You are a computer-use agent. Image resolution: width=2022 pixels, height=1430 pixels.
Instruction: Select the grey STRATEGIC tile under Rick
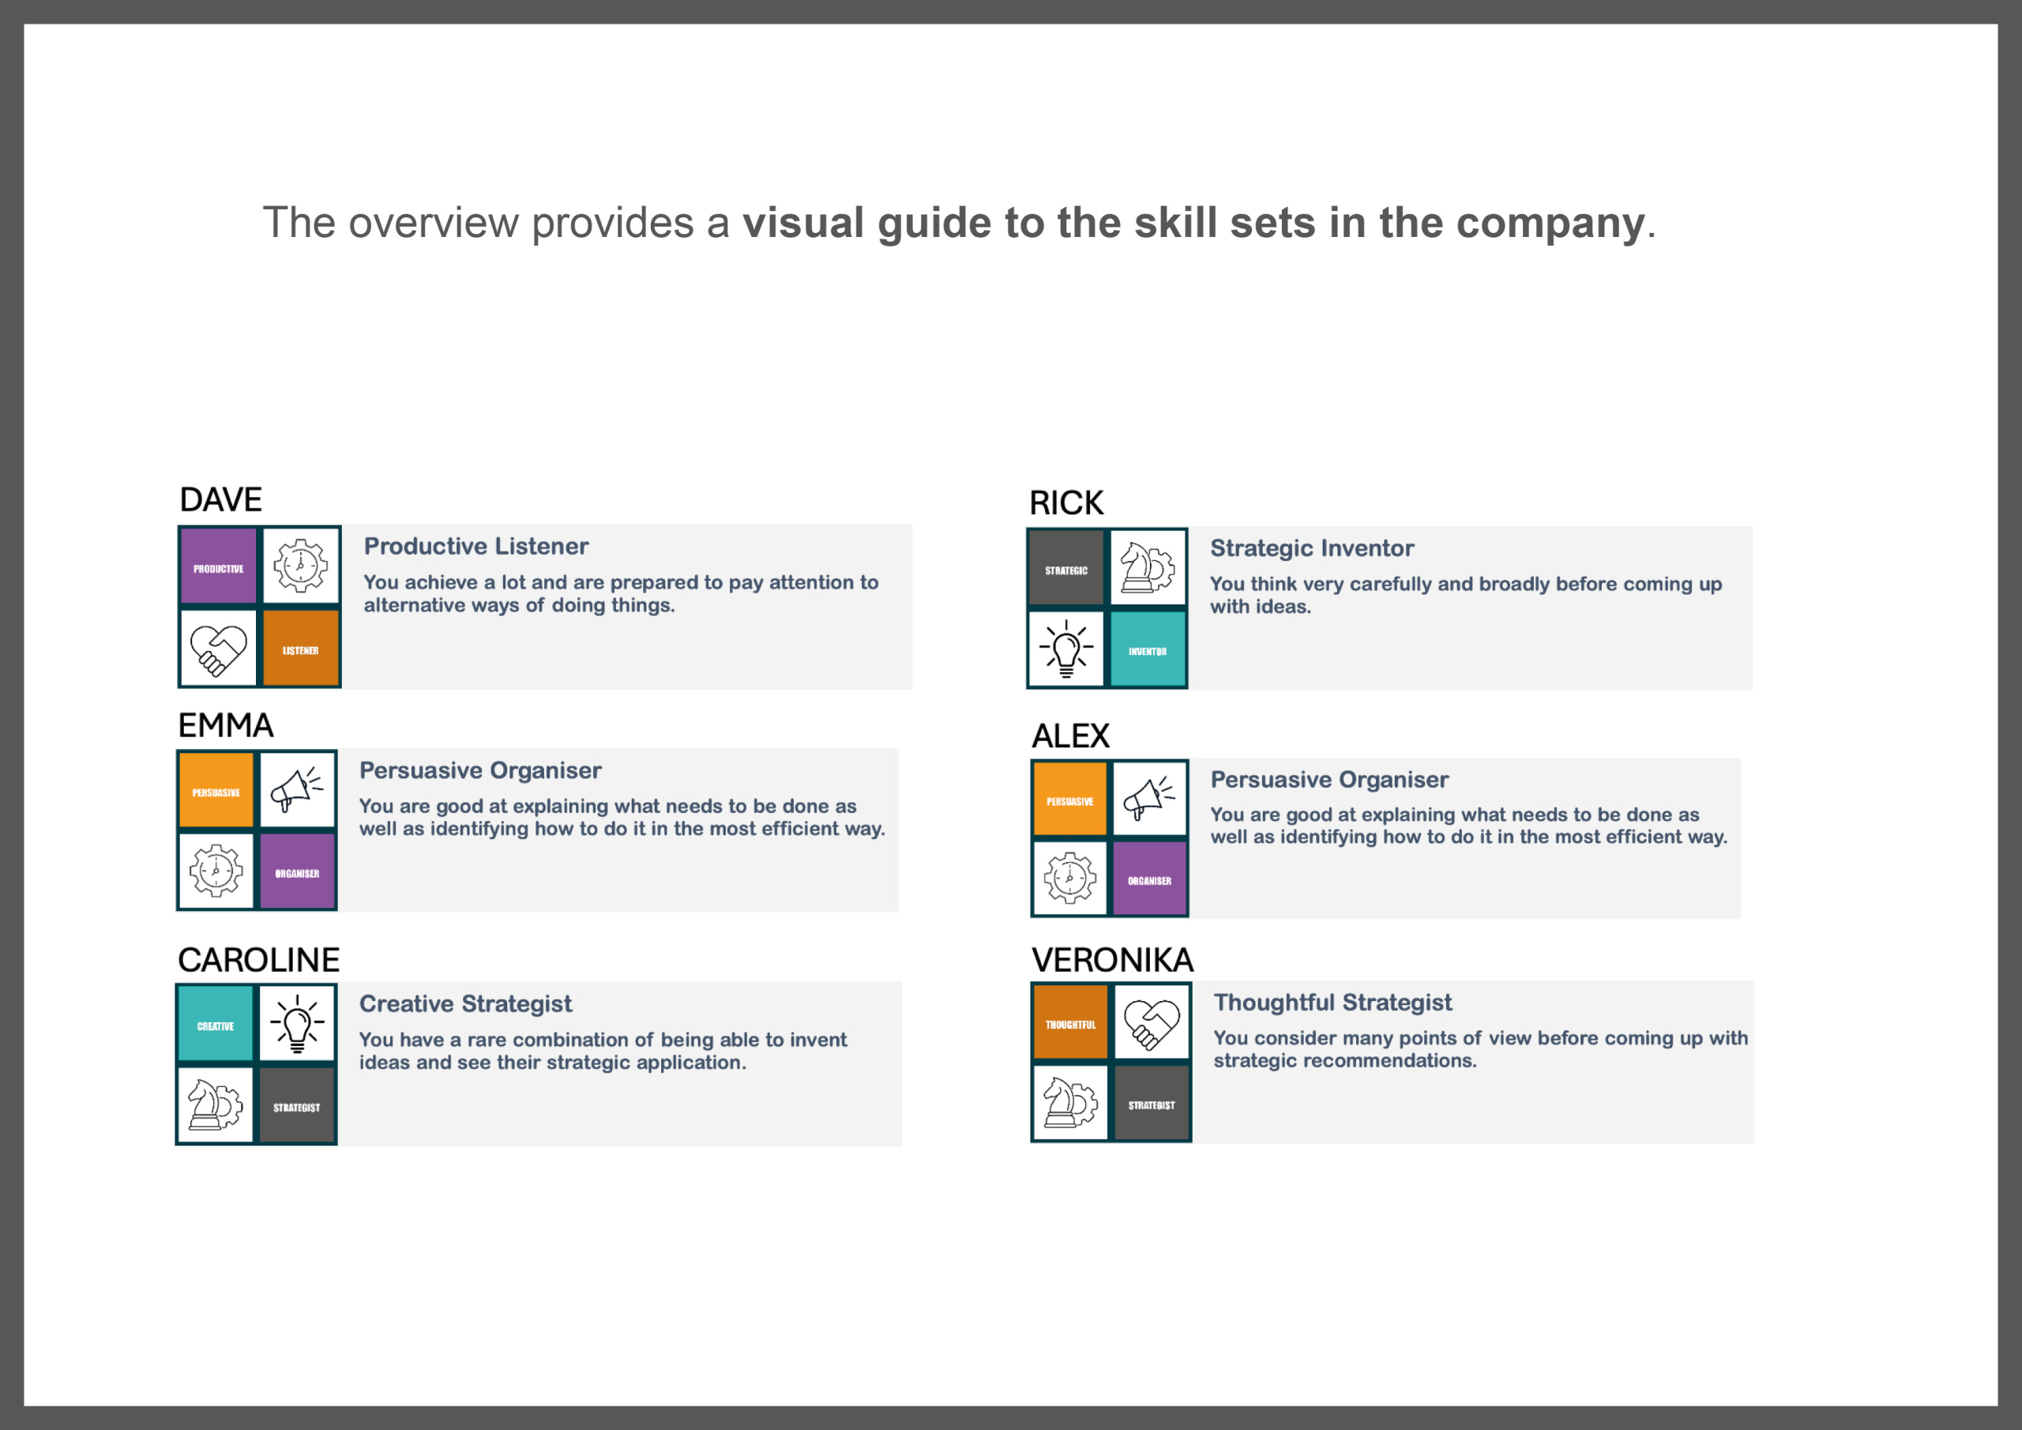coord(1065,569)
